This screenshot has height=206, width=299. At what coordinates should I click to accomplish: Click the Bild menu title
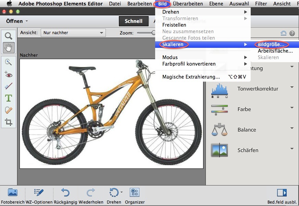[162, 4]
